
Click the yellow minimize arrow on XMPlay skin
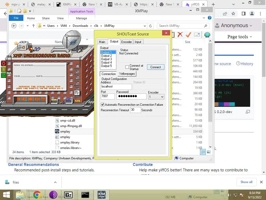coord(4,69)
